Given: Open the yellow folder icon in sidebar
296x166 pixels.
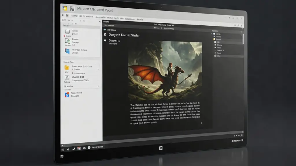Looking at the screenshot, I should [67, 68].
